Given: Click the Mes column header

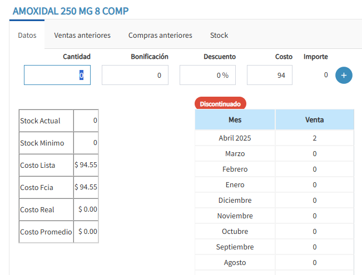Looking at the screenshot, I should (235, 119).
